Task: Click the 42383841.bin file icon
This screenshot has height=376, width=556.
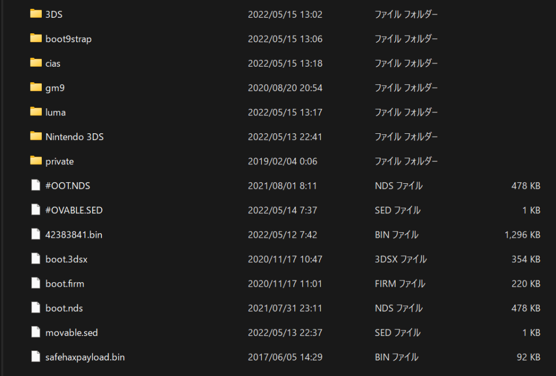Action: pyautogui.click(x=36, y=234)
